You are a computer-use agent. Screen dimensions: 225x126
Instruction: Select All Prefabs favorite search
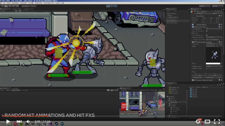click(173, 91)
